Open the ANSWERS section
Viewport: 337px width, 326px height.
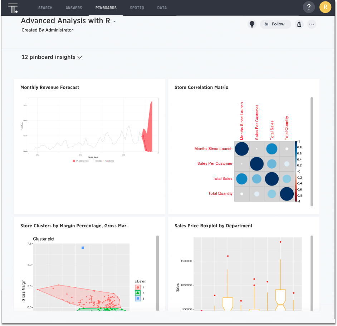pyautogui.click(x=74, y=8)
